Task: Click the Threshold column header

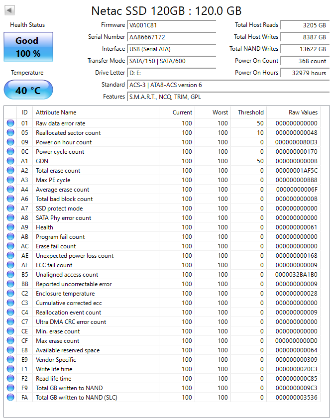Action: [248, 112]
